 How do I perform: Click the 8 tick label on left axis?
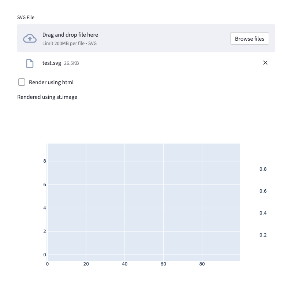pos(44,161)
